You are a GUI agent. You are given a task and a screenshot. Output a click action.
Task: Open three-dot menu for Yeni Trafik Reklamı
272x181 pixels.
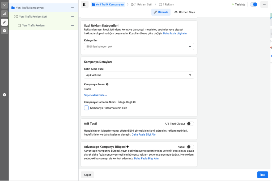pos(73,25)
